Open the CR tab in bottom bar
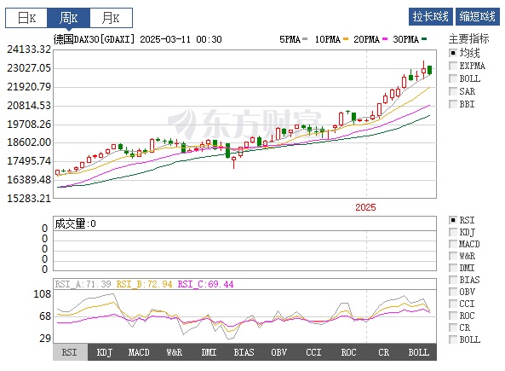This screenshot has width=505, height=371. point(383,352)
